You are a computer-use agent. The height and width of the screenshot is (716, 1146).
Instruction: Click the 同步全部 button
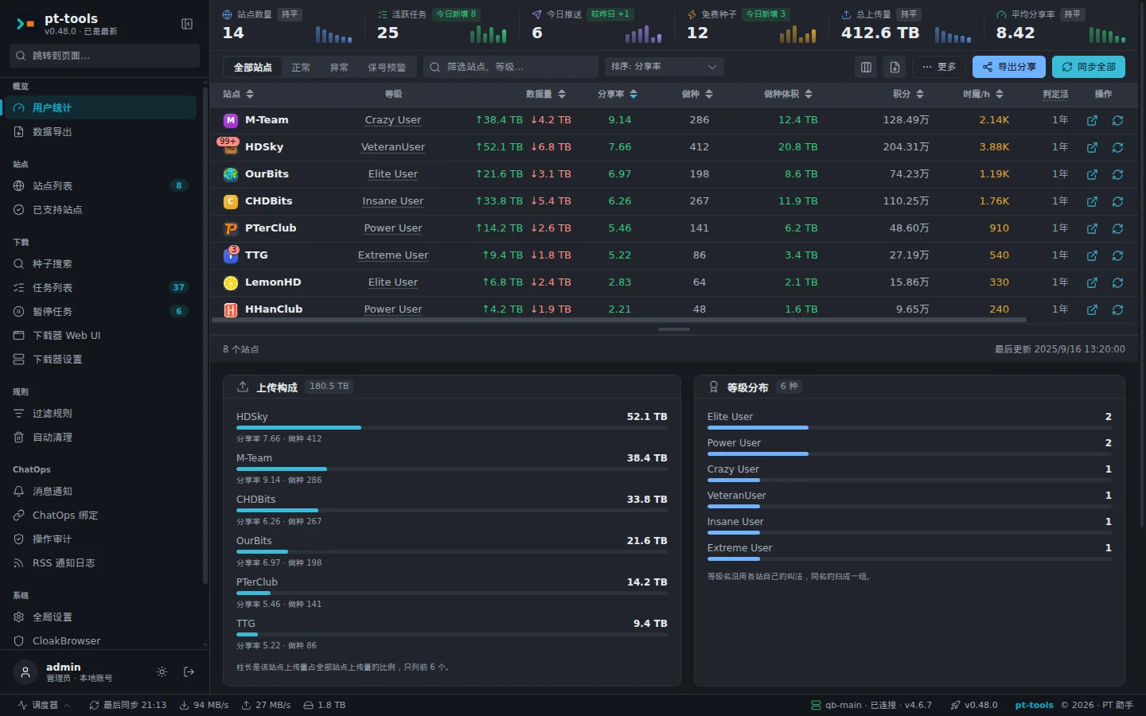point(1089,67)
